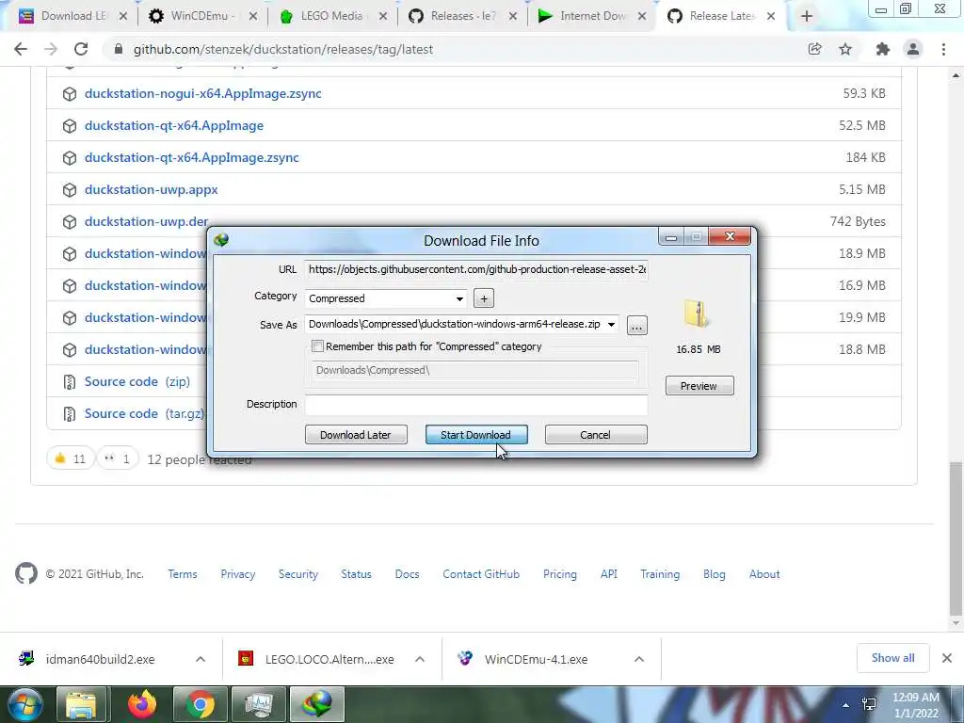Browse save location with ellipsis button

coord(637,325)
